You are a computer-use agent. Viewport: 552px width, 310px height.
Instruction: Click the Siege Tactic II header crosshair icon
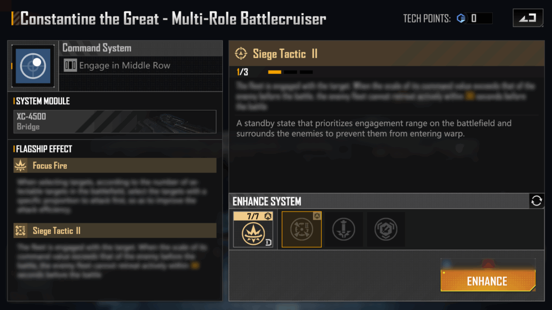[241, 53]
